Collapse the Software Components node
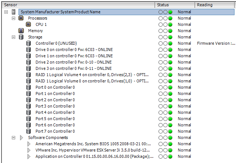This screenshot has height=163, width=236. pyautogui.click(x=14, y=137)
